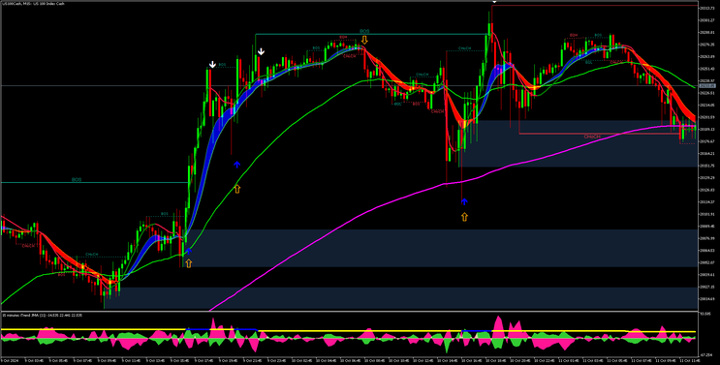
Task: Select the BOS label on the top teal line
Action: 364,31
